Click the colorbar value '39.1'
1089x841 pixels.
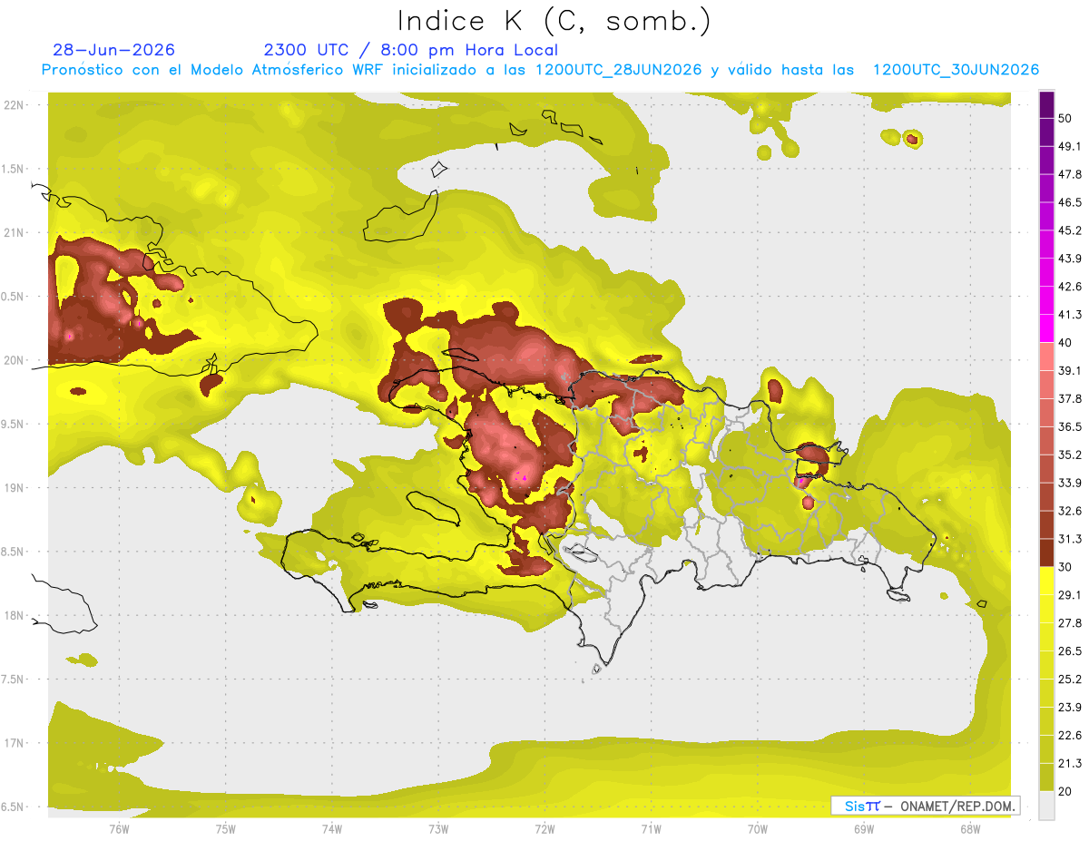(1070, 370)
